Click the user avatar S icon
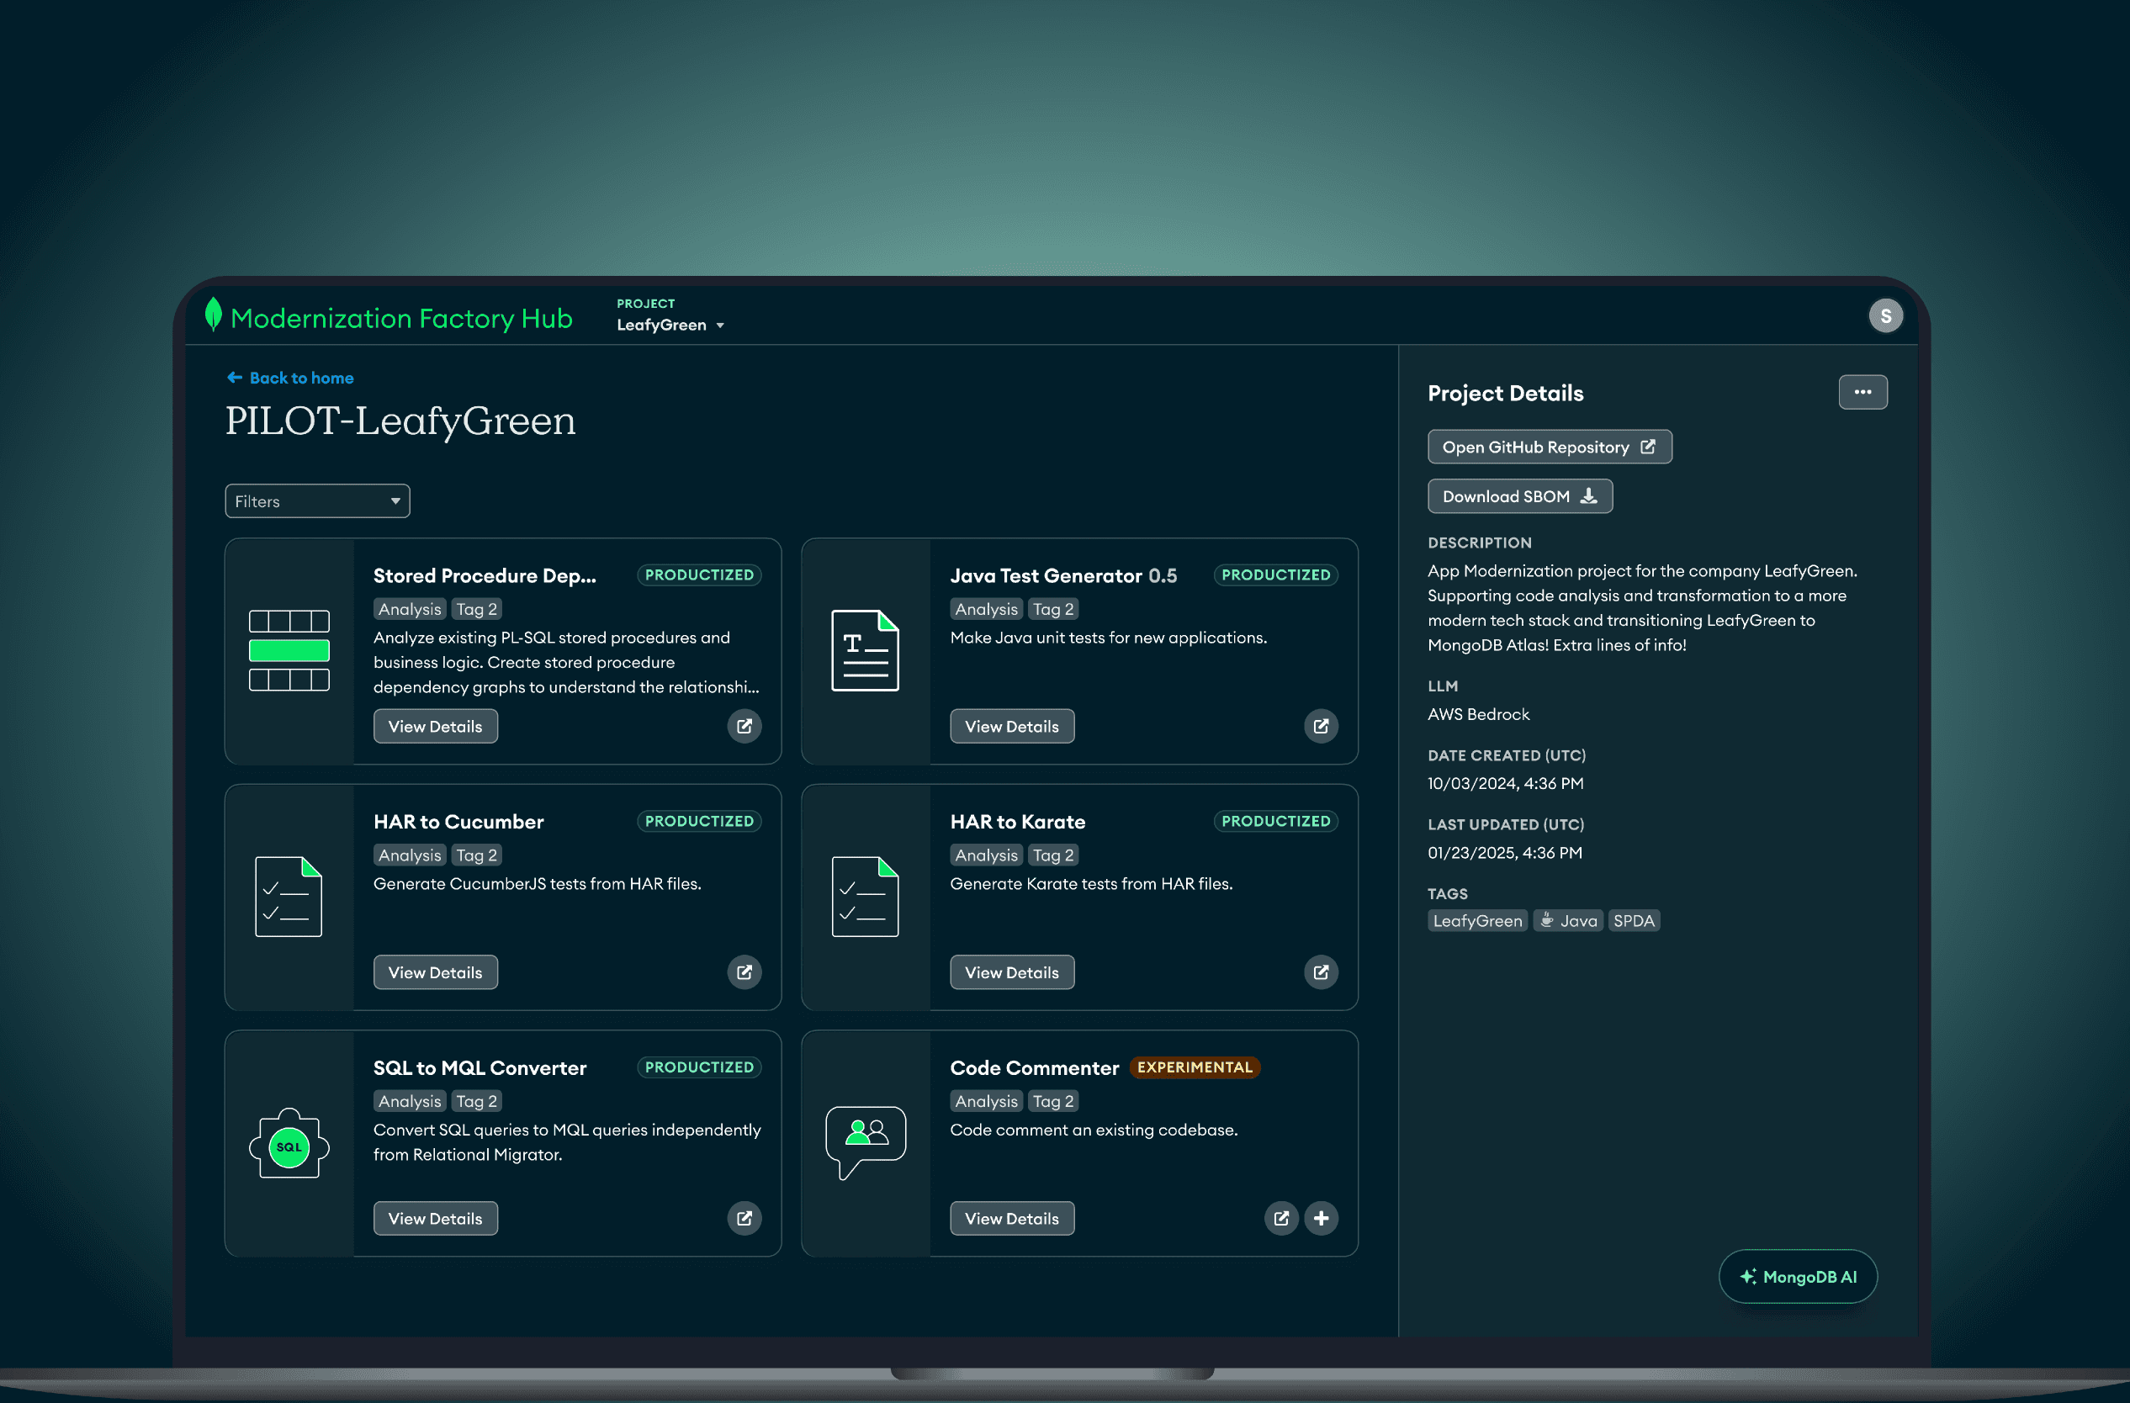This screenshot has width=2130, height=1403. [x=1885, y=316]
